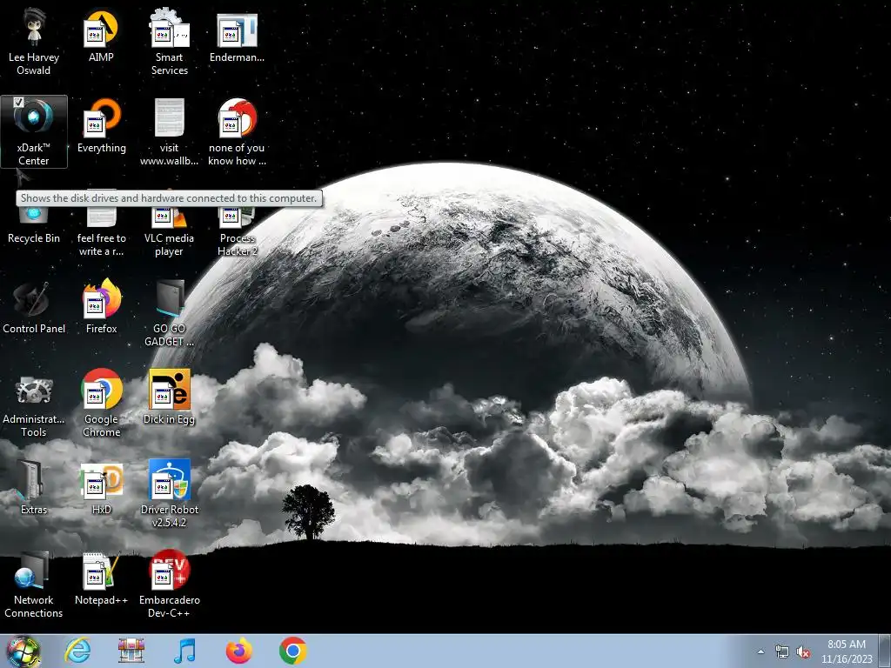Open the clock showing 8:05 AM
Screen dimensions: 891x668
846,651
